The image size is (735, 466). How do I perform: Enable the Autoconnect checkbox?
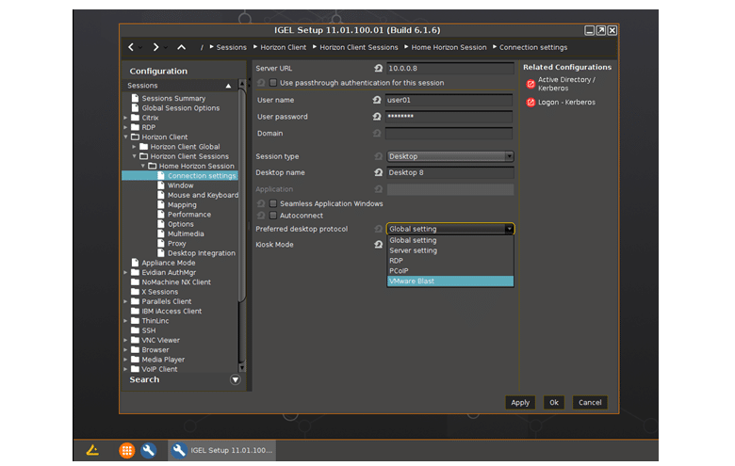273,216
